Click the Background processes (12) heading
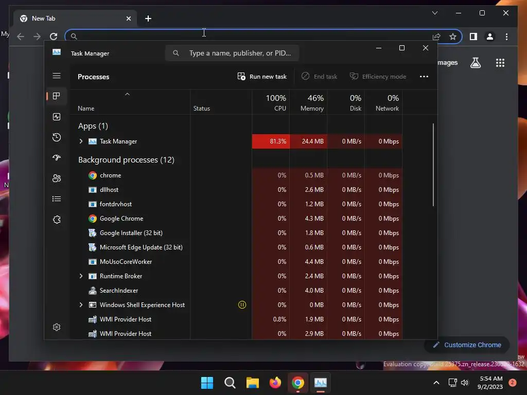 (127, 160)
